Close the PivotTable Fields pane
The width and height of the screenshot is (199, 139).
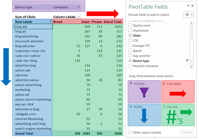(192, 6)
